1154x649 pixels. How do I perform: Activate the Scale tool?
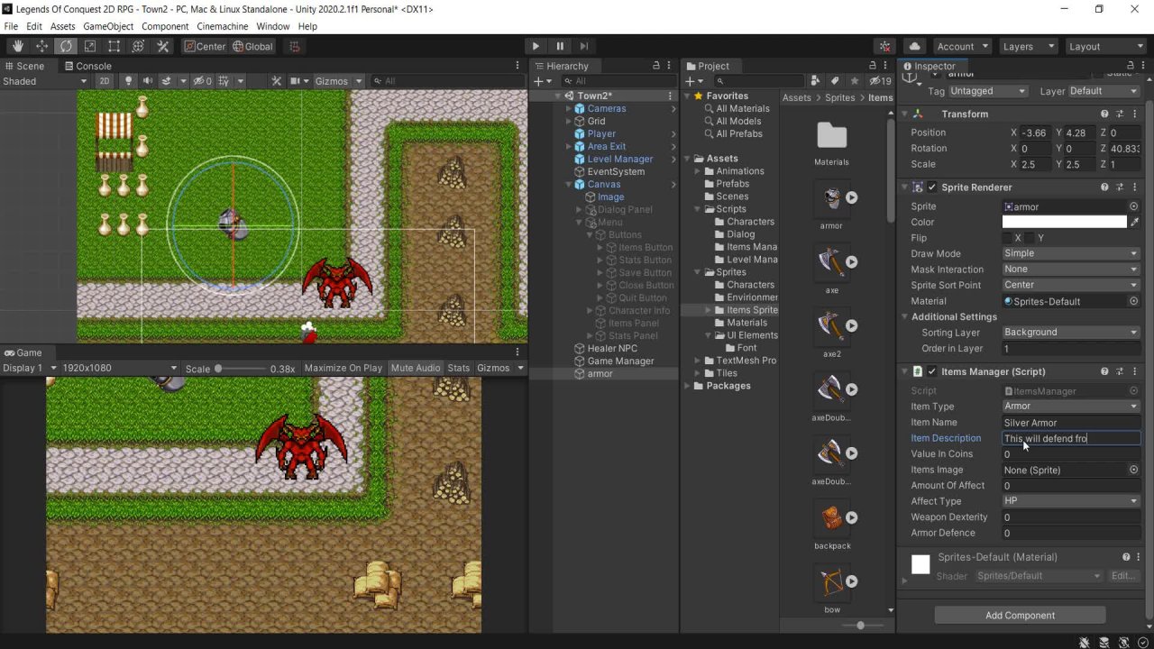tap(90, 46)
